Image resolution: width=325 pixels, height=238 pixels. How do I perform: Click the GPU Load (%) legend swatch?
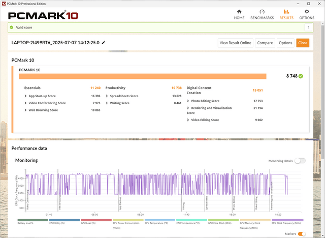[x=96, y=220]
